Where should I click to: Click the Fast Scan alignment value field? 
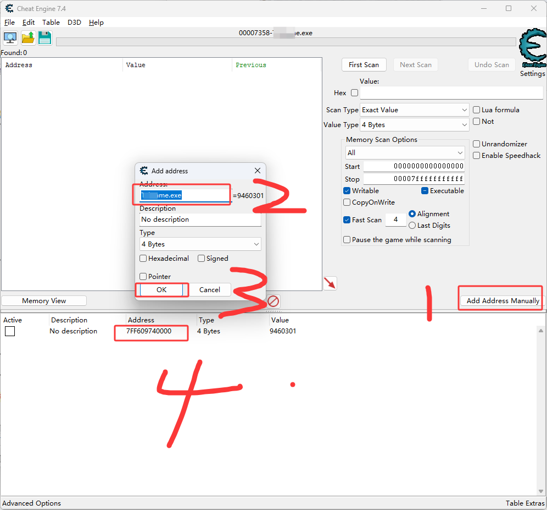pos(395,220)
